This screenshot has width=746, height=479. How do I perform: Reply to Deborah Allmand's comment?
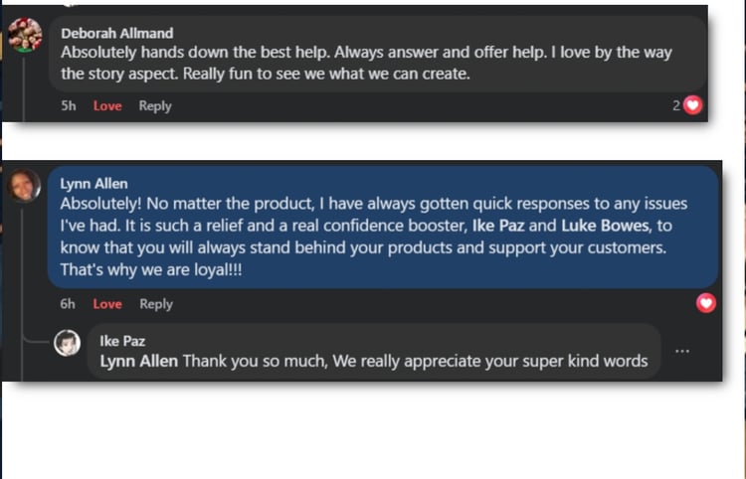(155, 106)
